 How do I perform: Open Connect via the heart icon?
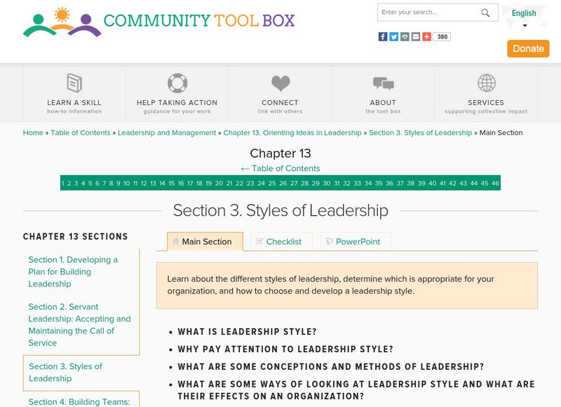pos(280,83)
